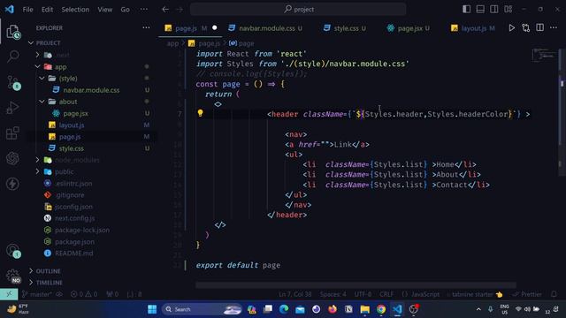
Task: Customize Layout icon in title bar
Action: [509, 9]
